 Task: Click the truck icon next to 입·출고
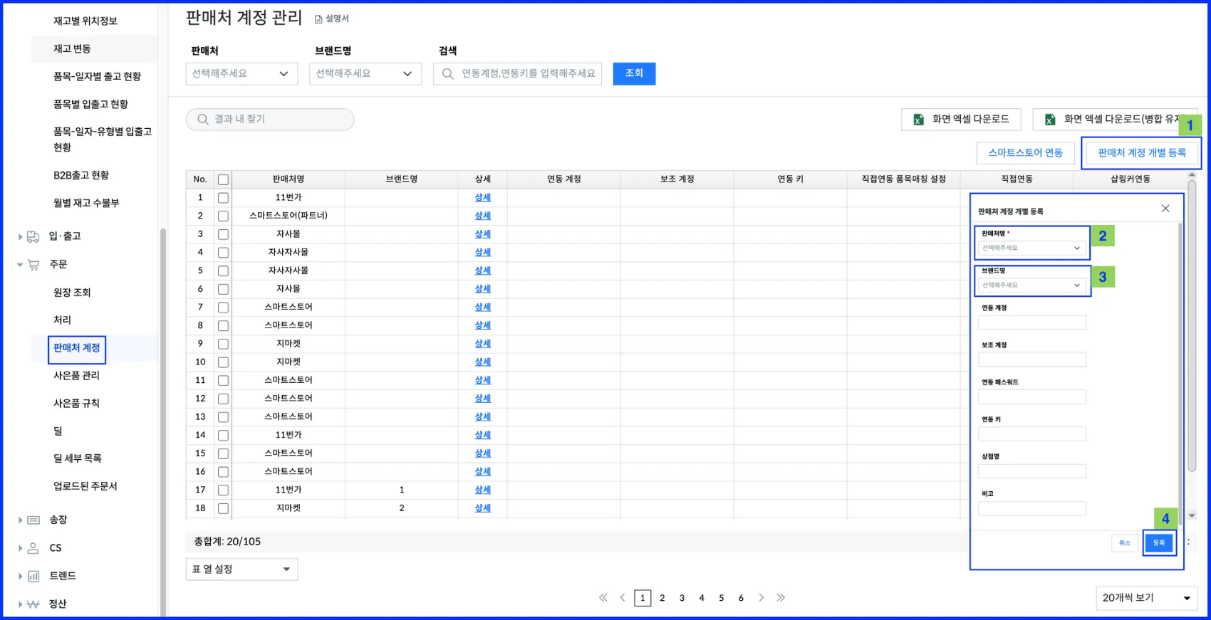click(33, 236)
